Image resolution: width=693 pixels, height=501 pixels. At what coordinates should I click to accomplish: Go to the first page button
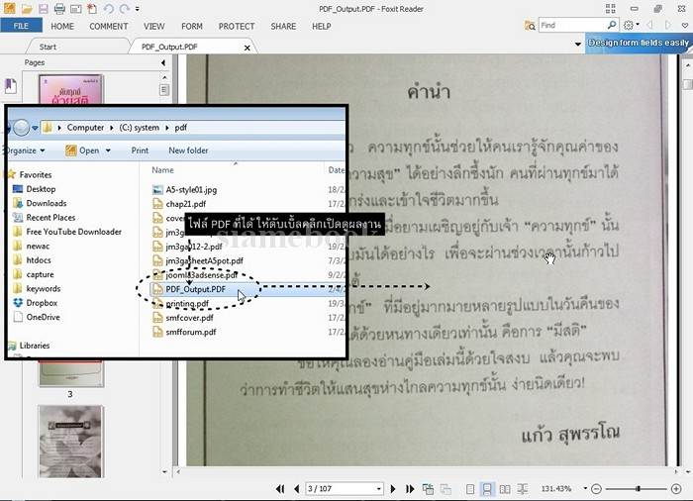point(280,488)
